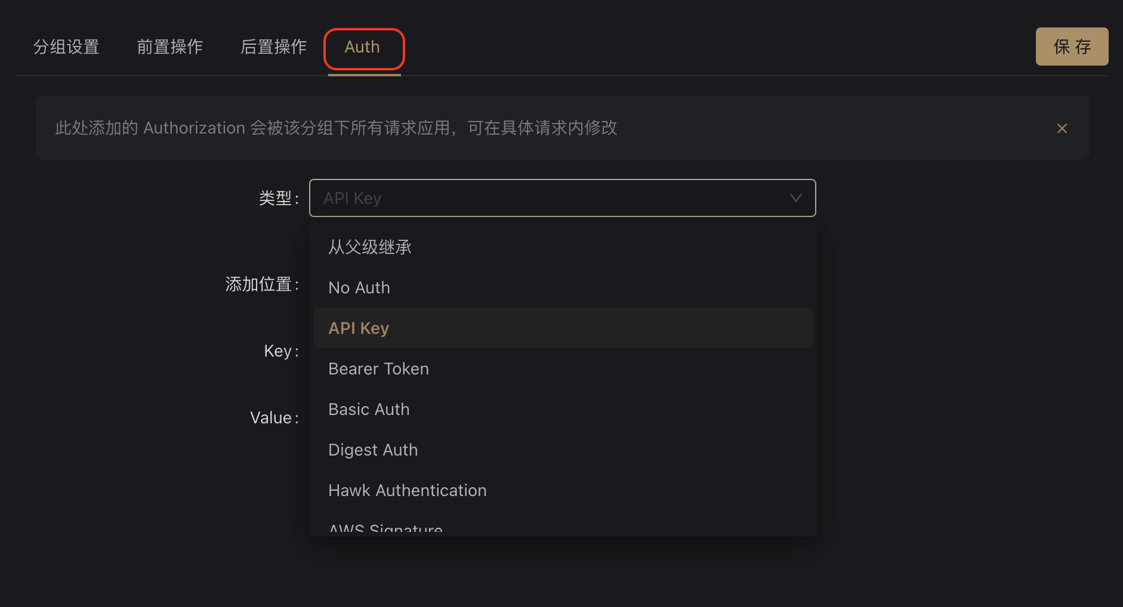Select the partially visible AWS Signature option

385,528
